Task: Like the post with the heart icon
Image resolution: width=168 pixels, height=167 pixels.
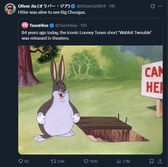Action: tap(86, 161)
